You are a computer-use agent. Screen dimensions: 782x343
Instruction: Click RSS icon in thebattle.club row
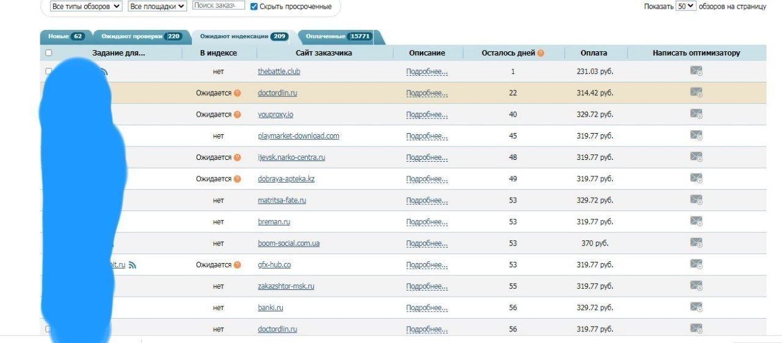coord(104,71)
